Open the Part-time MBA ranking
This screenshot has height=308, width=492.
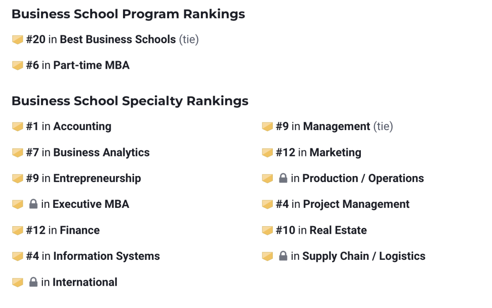point(91,66)
